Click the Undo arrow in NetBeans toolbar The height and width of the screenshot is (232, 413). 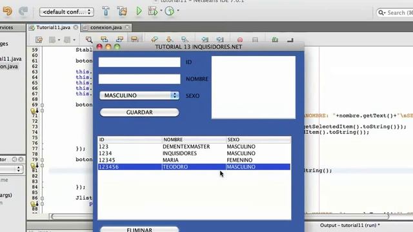(x=7, y=11)
